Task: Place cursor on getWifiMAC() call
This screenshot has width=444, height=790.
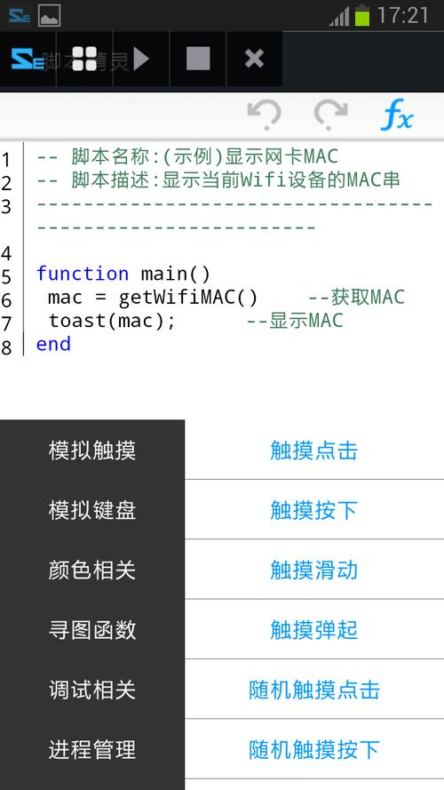Action: [x=187, y=298]
